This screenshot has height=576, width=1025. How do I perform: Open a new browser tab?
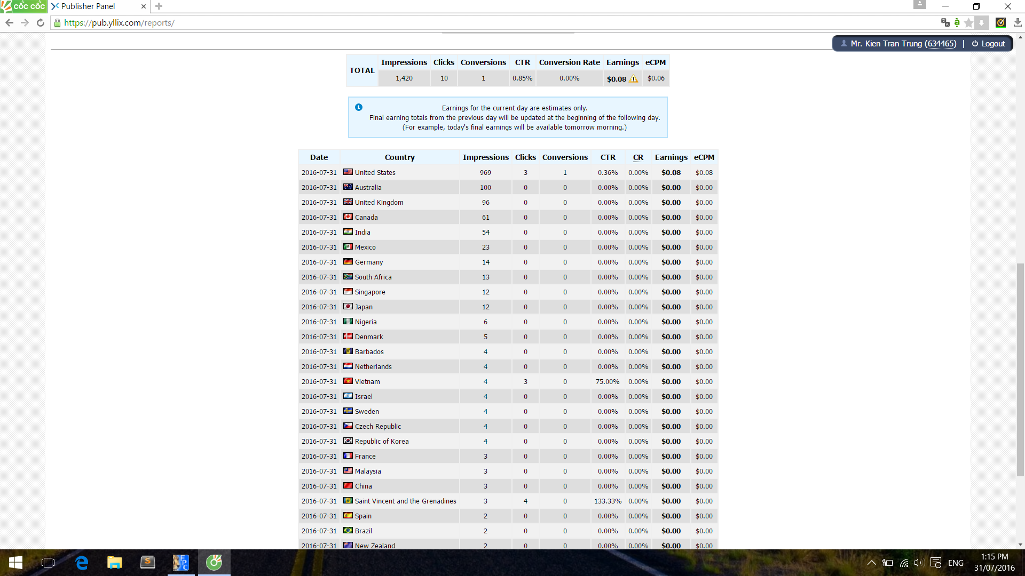coord(159,6)
